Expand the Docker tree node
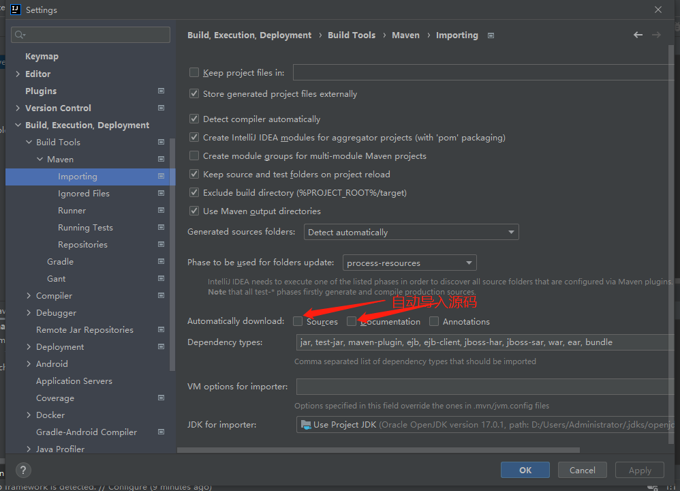 29,415
